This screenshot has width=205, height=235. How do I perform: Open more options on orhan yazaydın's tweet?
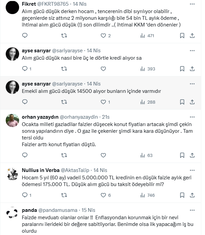pyautogui.click(x=192, y=117)
